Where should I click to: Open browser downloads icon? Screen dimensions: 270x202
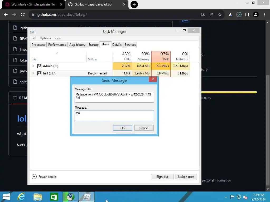239,15
